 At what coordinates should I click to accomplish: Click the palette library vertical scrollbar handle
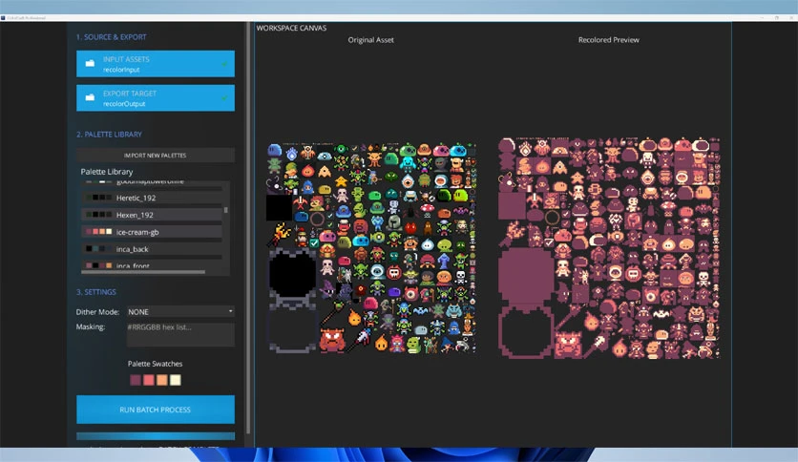pyautogui.click(x=226, y=210)
